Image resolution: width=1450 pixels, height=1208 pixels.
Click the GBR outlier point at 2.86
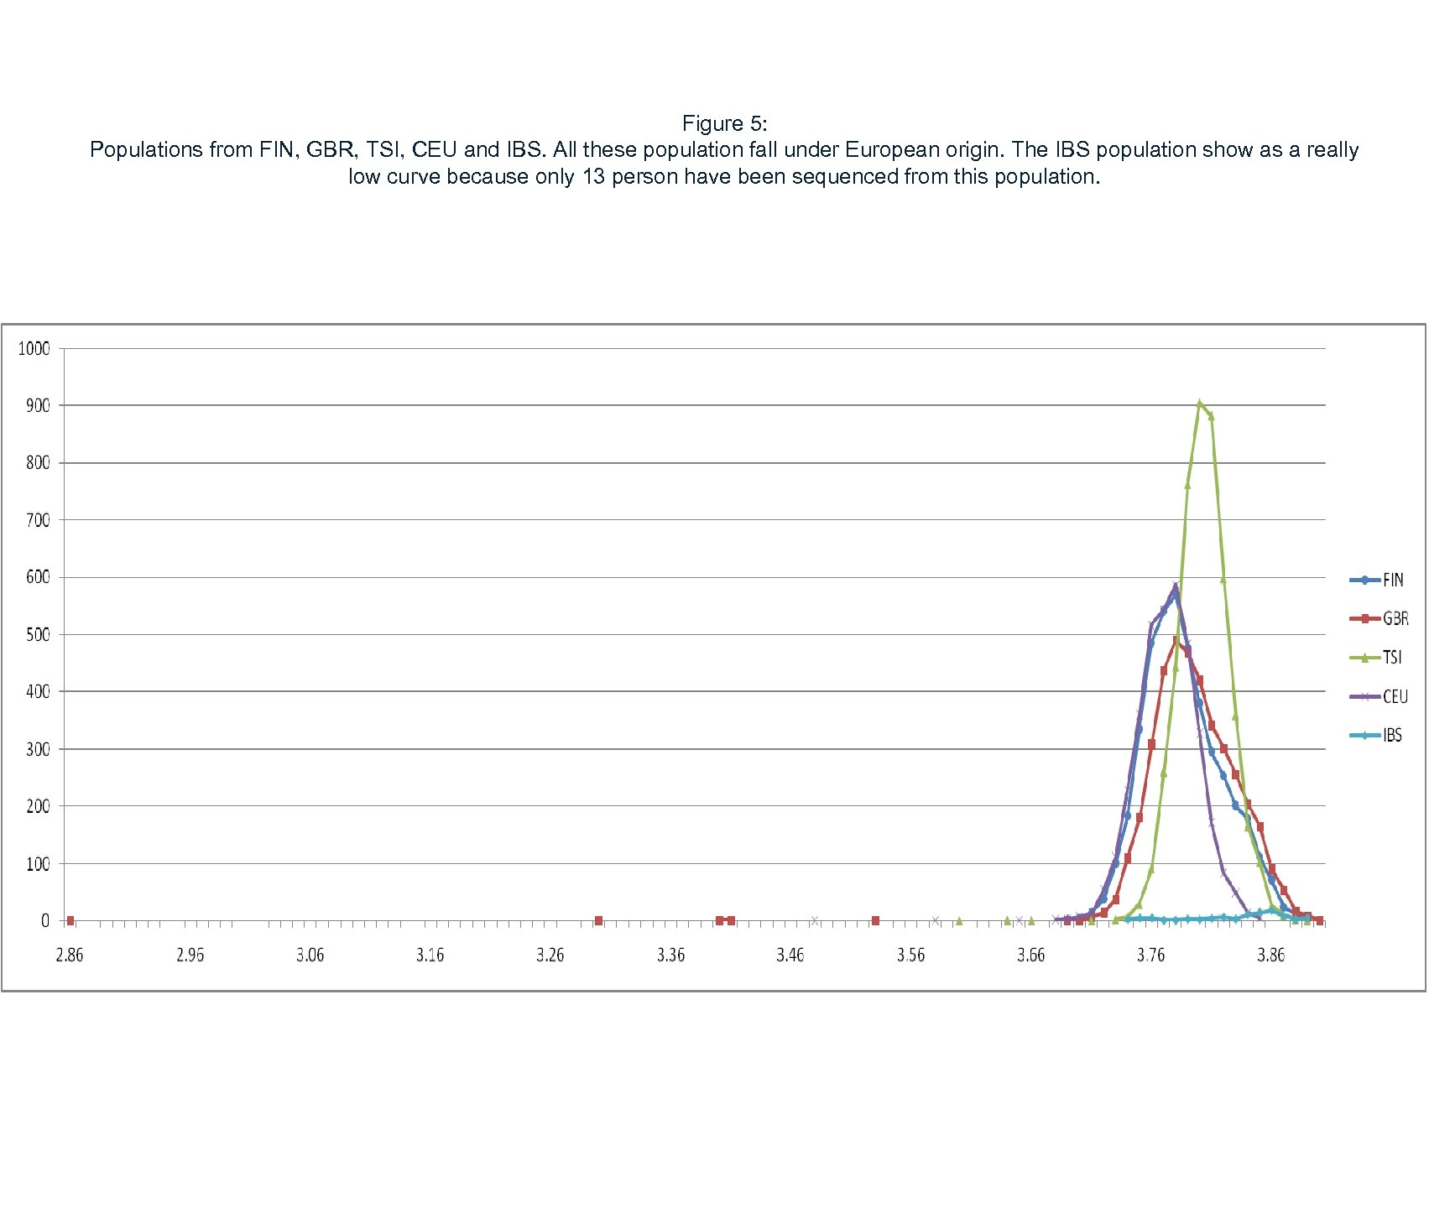(x=70, y=920)
